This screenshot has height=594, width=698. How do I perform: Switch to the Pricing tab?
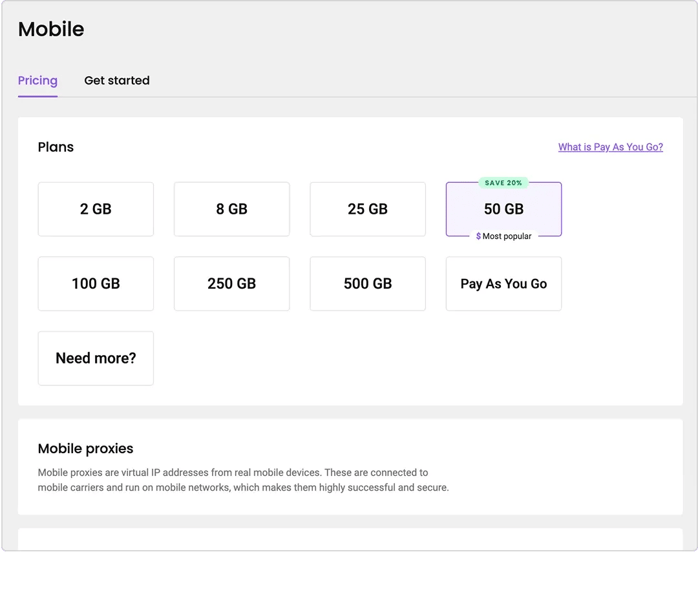(x=38, y=81)
